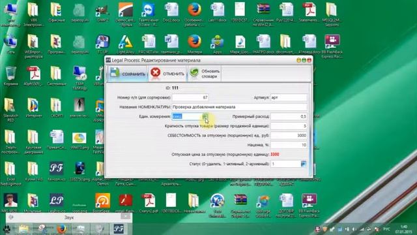This screenshot has width=417, height=235.
Task: Select the Statements PDF file icon
Action: point(309,13)
